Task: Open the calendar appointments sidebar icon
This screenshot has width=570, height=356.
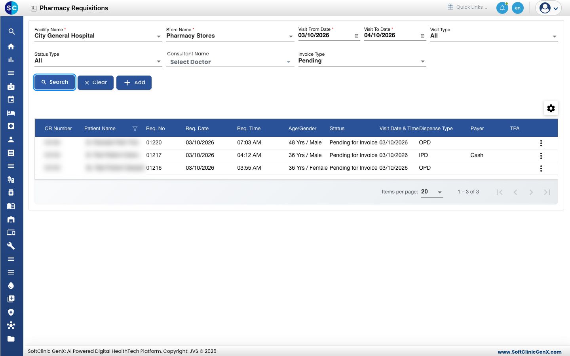Action: coord(11,99)
